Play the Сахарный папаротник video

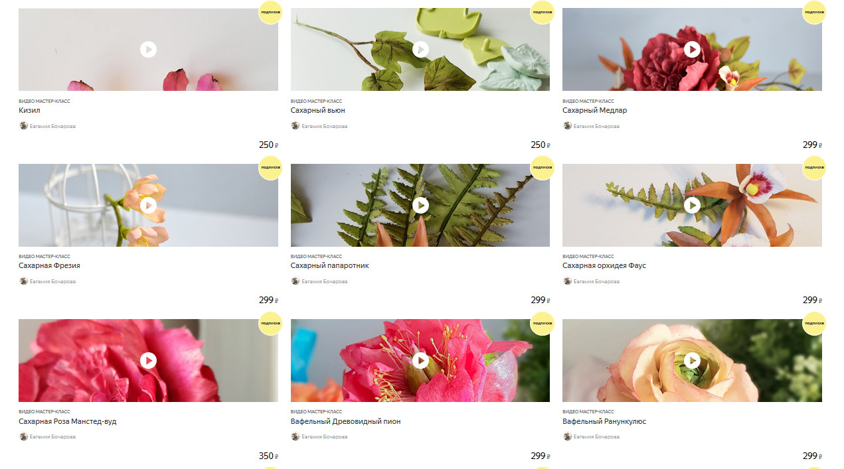coord(420,205)
